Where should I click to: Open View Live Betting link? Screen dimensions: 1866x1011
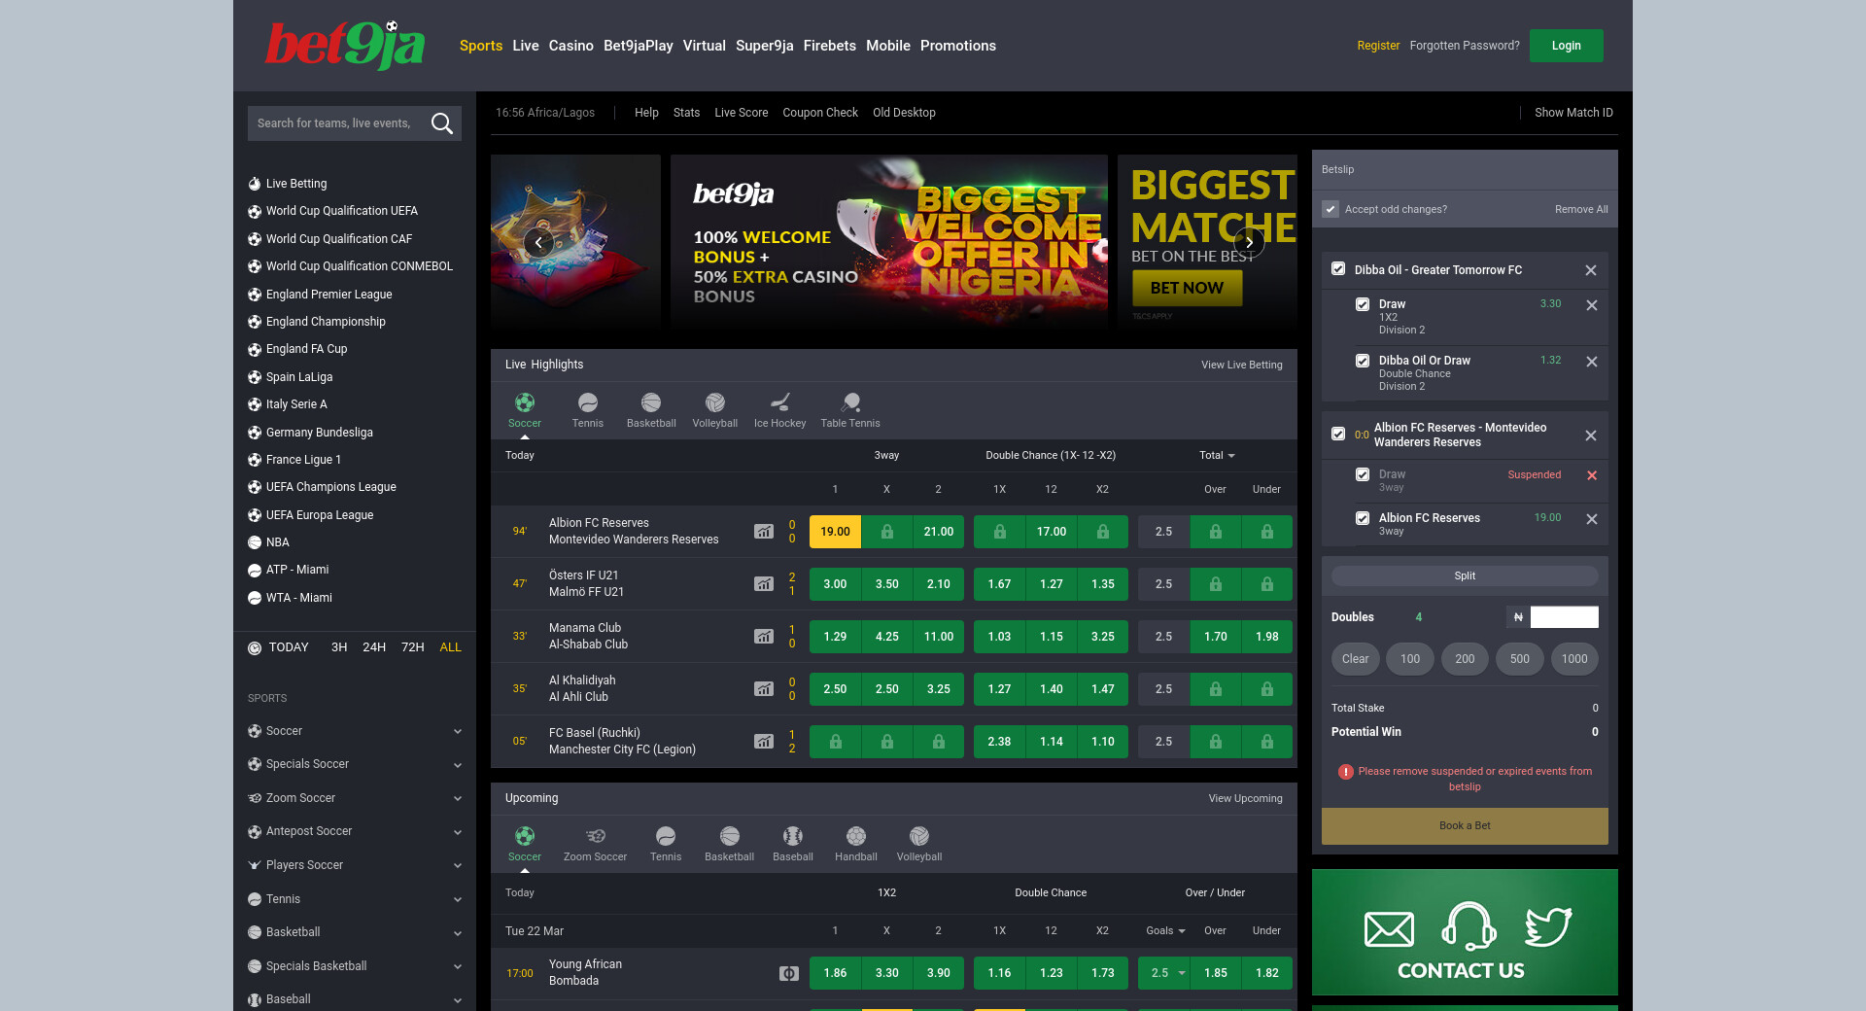1241,365
